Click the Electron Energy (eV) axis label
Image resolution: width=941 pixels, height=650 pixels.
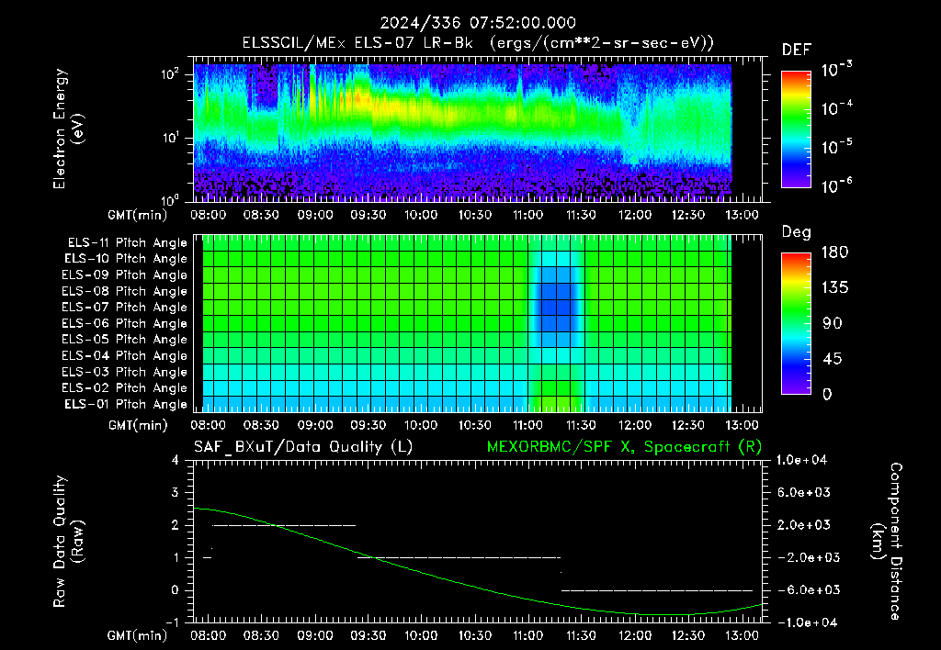(x=68, y=129)
